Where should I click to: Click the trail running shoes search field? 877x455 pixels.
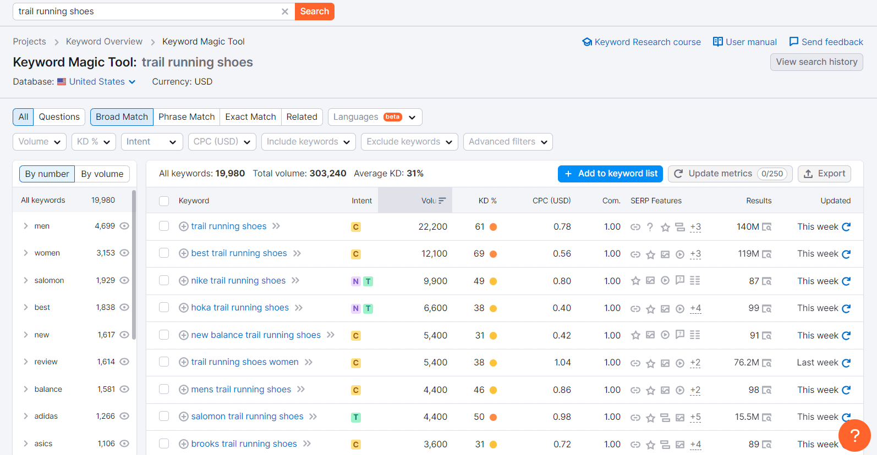tap(147, 12)
